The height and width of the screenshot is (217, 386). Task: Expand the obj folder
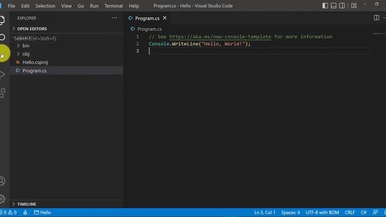pos(66,54)
